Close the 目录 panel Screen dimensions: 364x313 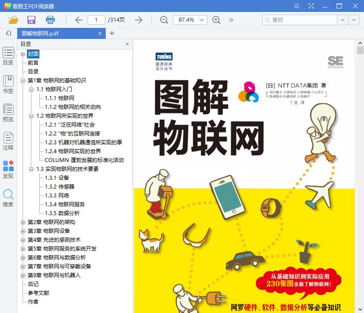pyautogui.click(x=127, y=44)
